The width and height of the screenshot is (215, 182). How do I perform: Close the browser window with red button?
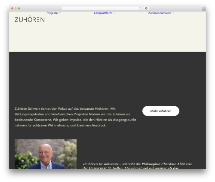pyautogui.click(x=12, y=8)
